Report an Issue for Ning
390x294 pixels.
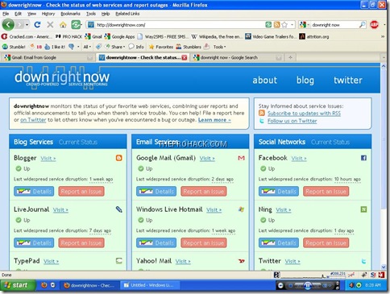pyautogui.click(x=326, y=243)
